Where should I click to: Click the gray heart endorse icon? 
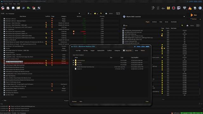tap(185, 8)
